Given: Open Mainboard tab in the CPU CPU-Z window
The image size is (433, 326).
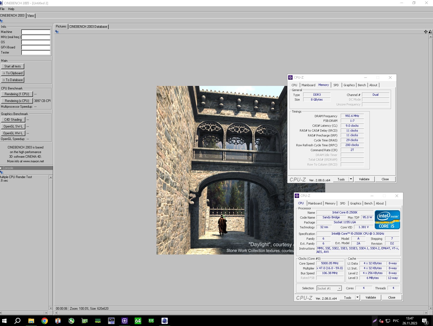Looking at the screenshot, I should 315,203.
